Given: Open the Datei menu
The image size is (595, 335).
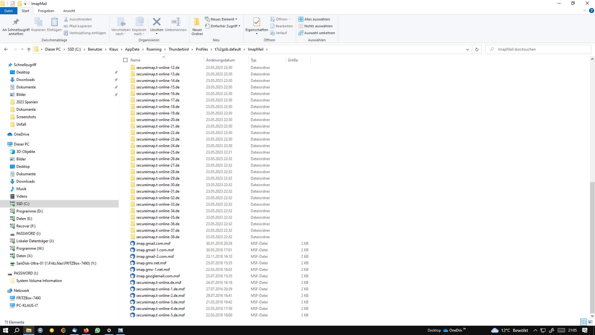Looking at the screenshot, I should point(8,11).
